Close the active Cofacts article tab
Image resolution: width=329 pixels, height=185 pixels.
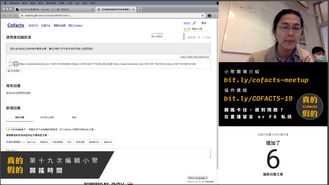(133, 9)
